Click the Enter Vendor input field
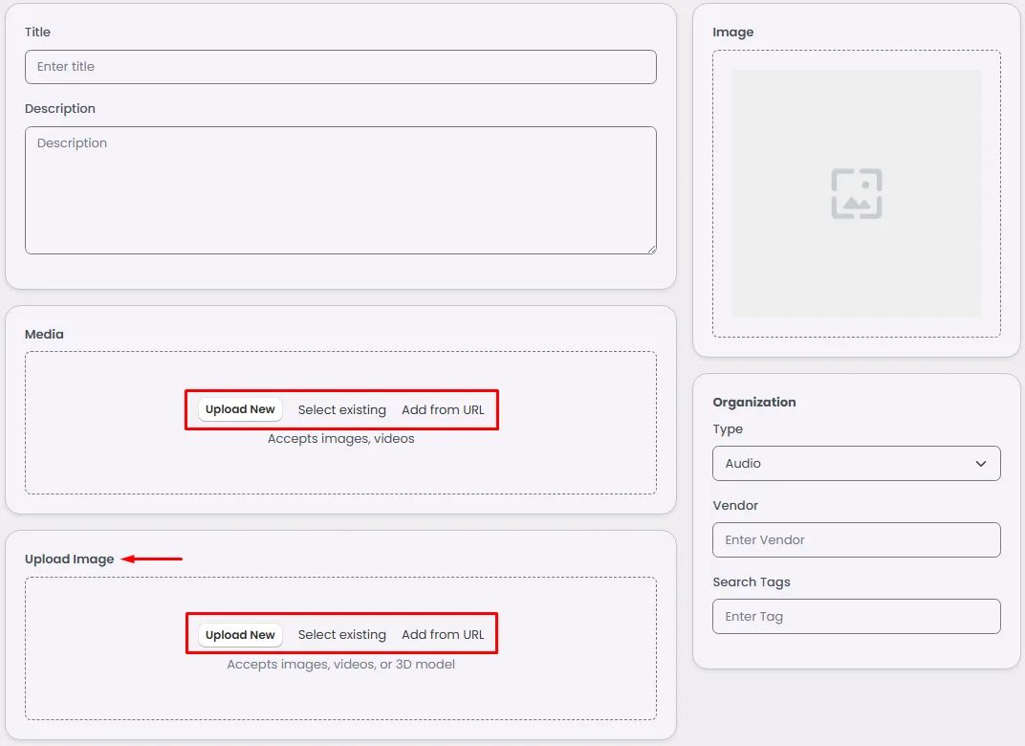 pos(857,540)
